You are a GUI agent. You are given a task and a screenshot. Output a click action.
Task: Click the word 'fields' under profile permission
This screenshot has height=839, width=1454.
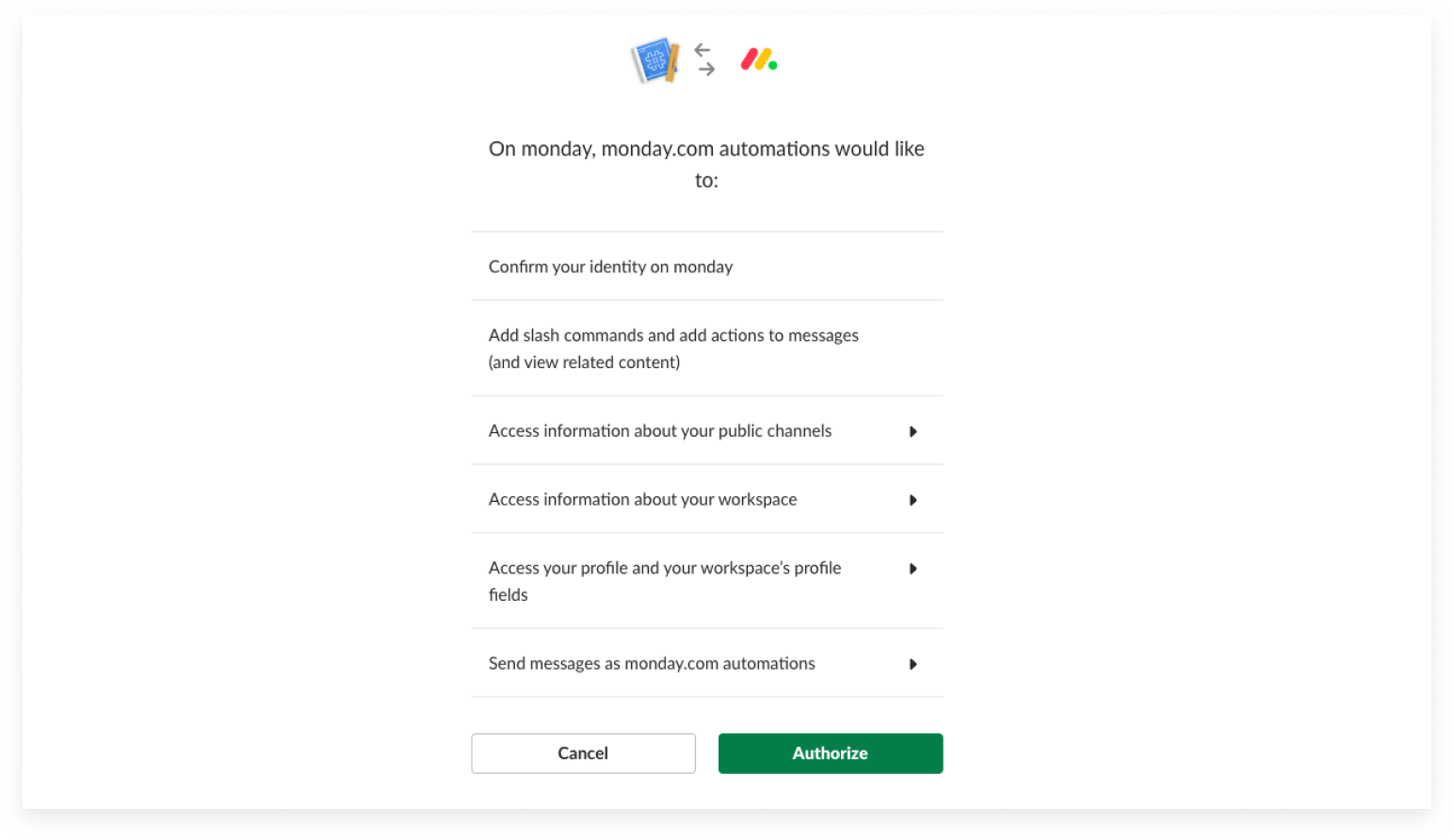coord(508,595)
